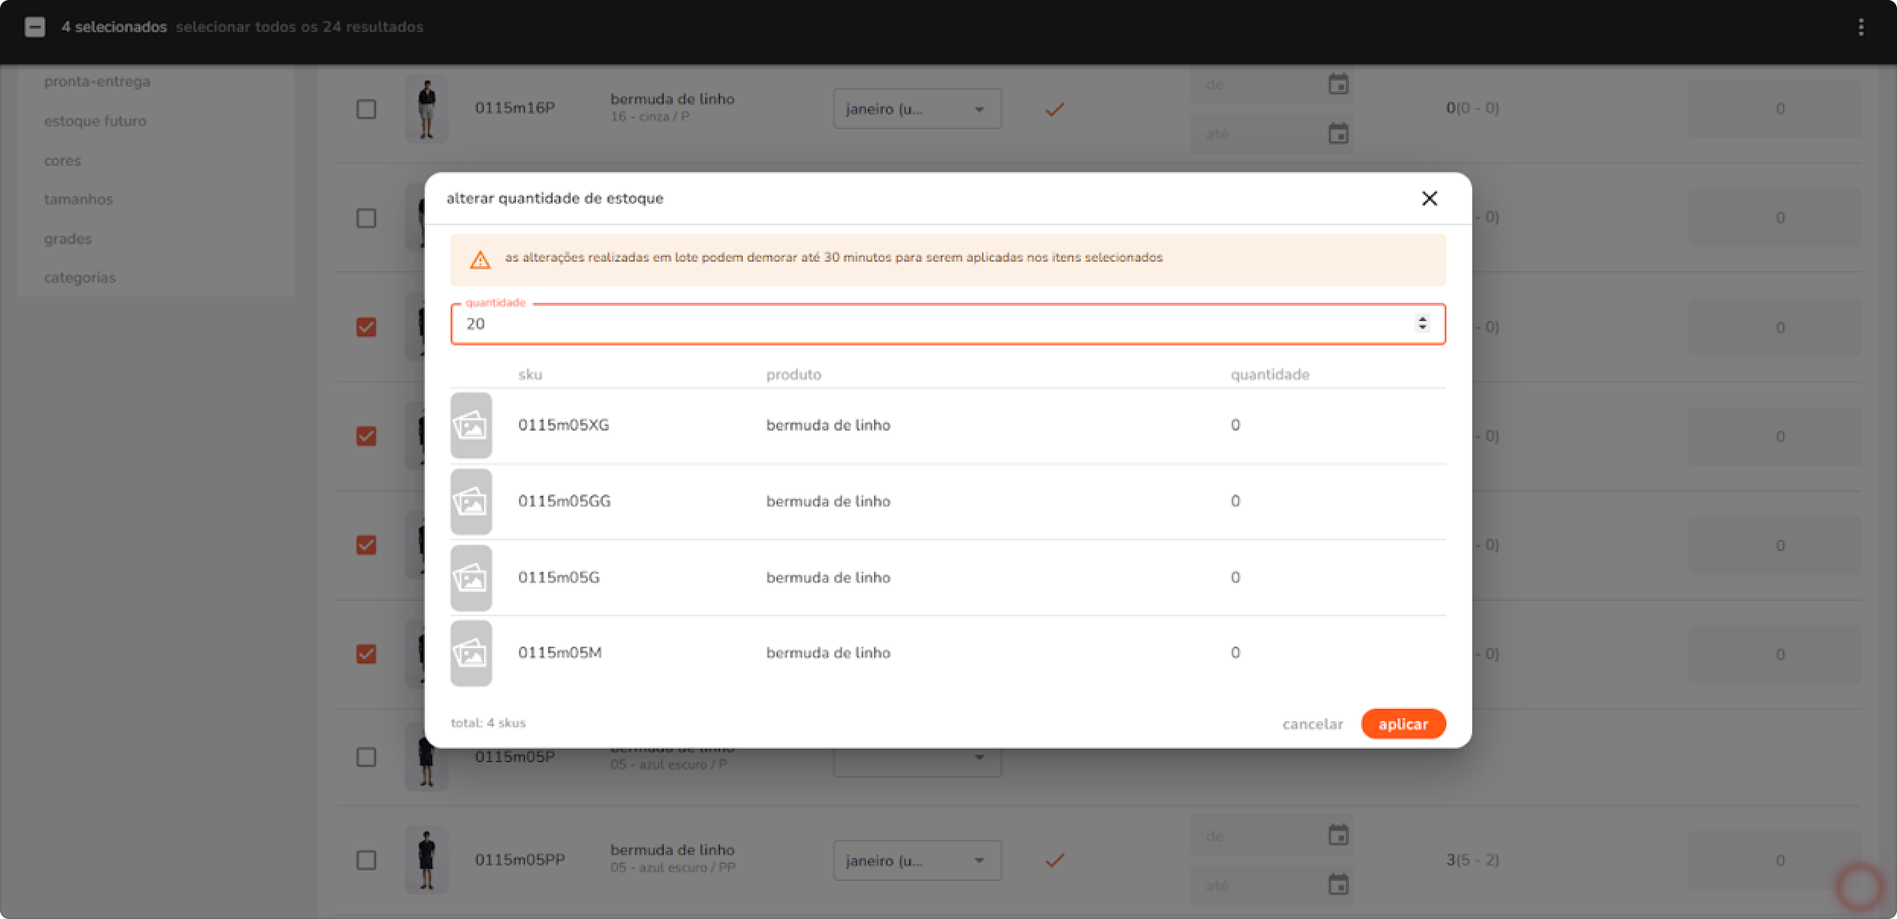Viewport: 1897px width, 919px height.
Task: Deselect all using the top-left minus checkbox
Action: coord(35,27)
